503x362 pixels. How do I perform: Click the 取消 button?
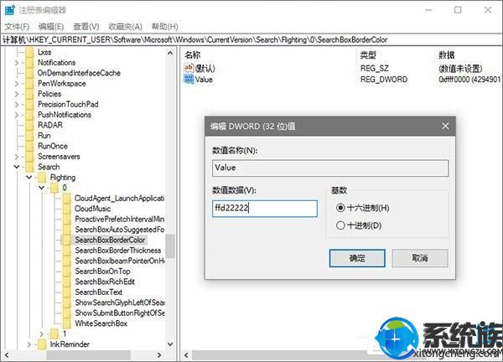[420, 258]
